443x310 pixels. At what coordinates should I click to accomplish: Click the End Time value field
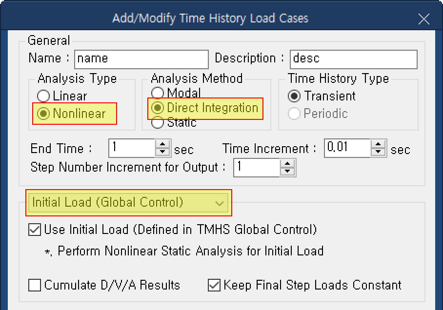coord(132,148)
